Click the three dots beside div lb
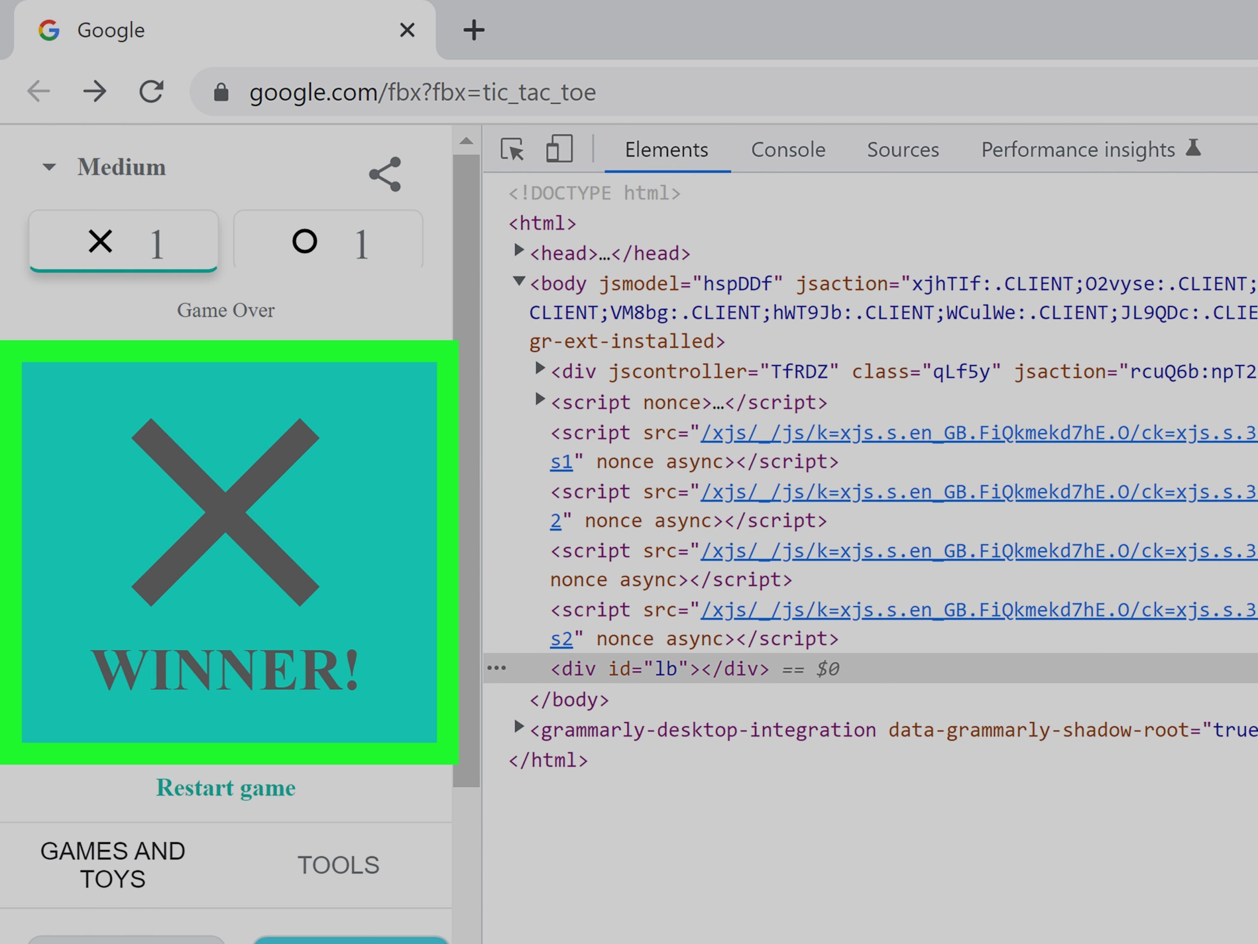Viewport: 1258px width, 944px height. (x=496, y=668)
